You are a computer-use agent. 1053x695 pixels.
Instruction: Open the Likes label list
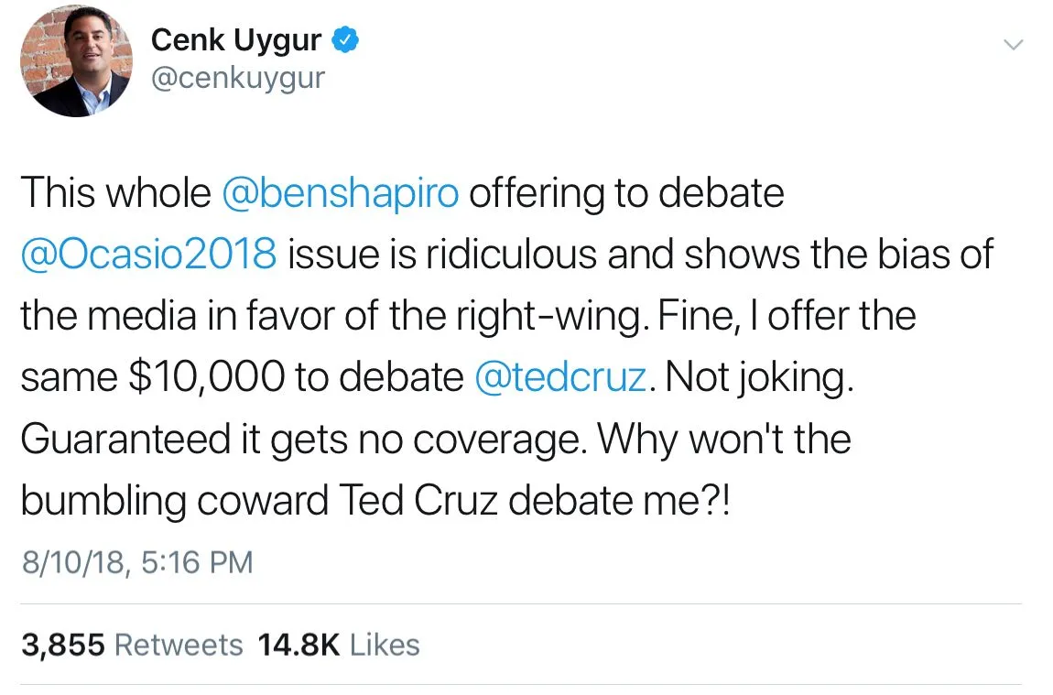[x=385, y=645]
